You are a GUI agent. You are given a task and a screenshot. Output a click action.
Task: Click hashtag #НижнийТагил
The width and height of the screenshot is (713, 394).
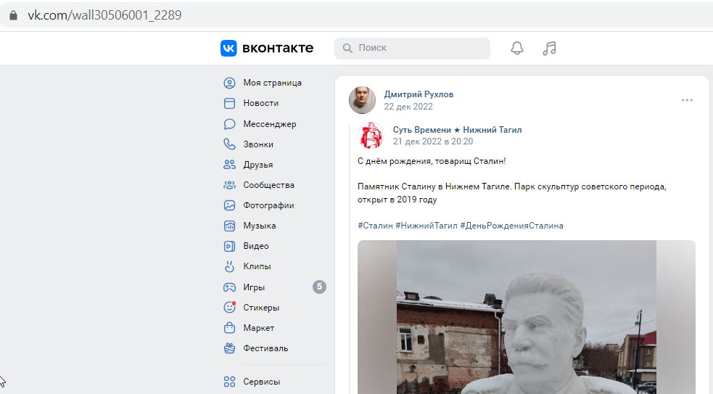click(x=426, y=226)
